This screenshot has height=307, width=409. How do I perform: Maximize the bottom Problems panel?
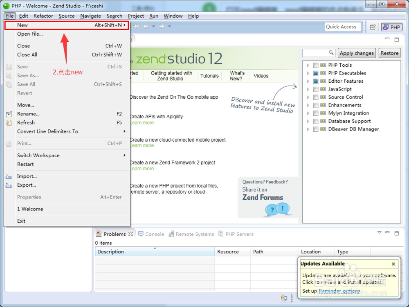click(397, 233)
